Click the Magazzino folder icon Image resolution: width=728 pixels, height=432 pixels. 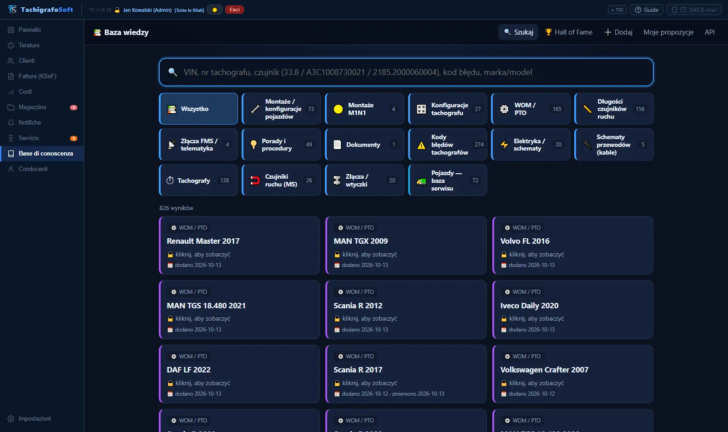click(x=11, y=107)
